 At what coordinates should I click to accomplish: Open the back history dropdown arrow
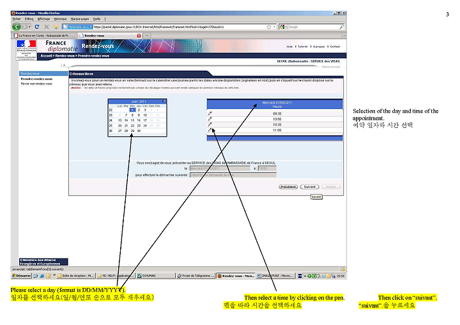point(29,27)
